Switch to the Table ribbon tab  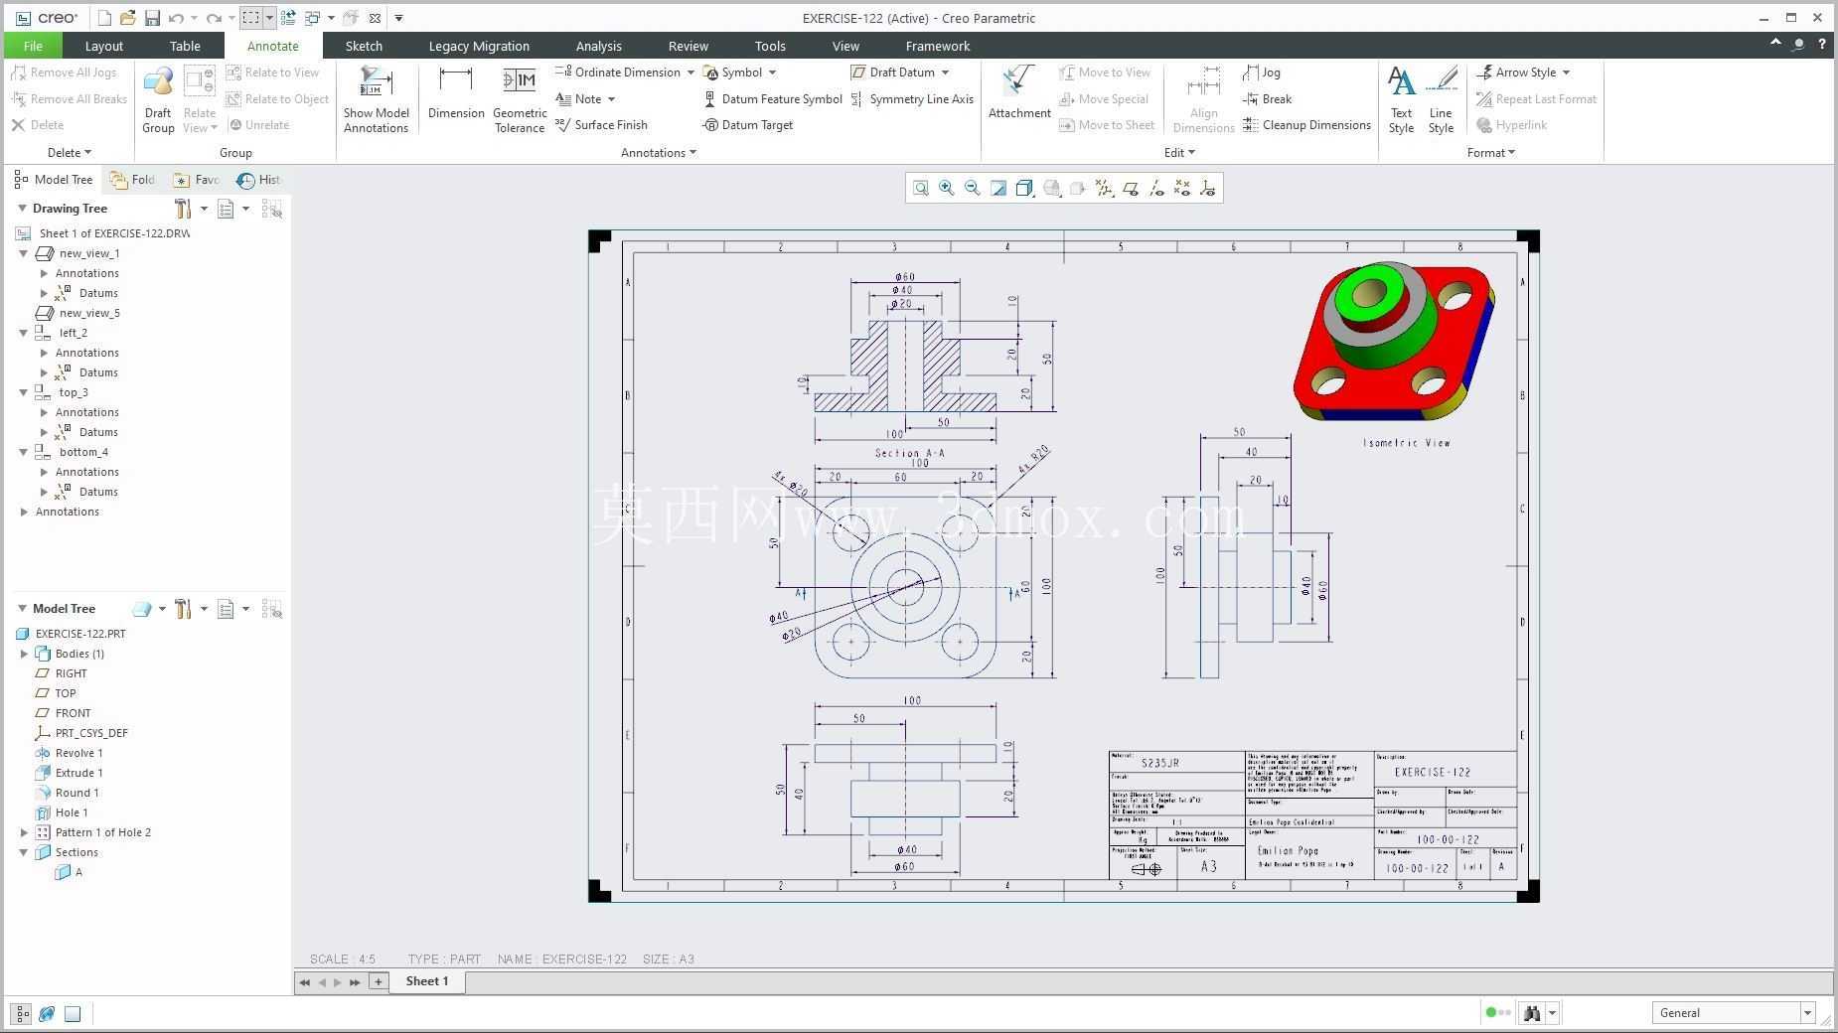pos(185,46)
